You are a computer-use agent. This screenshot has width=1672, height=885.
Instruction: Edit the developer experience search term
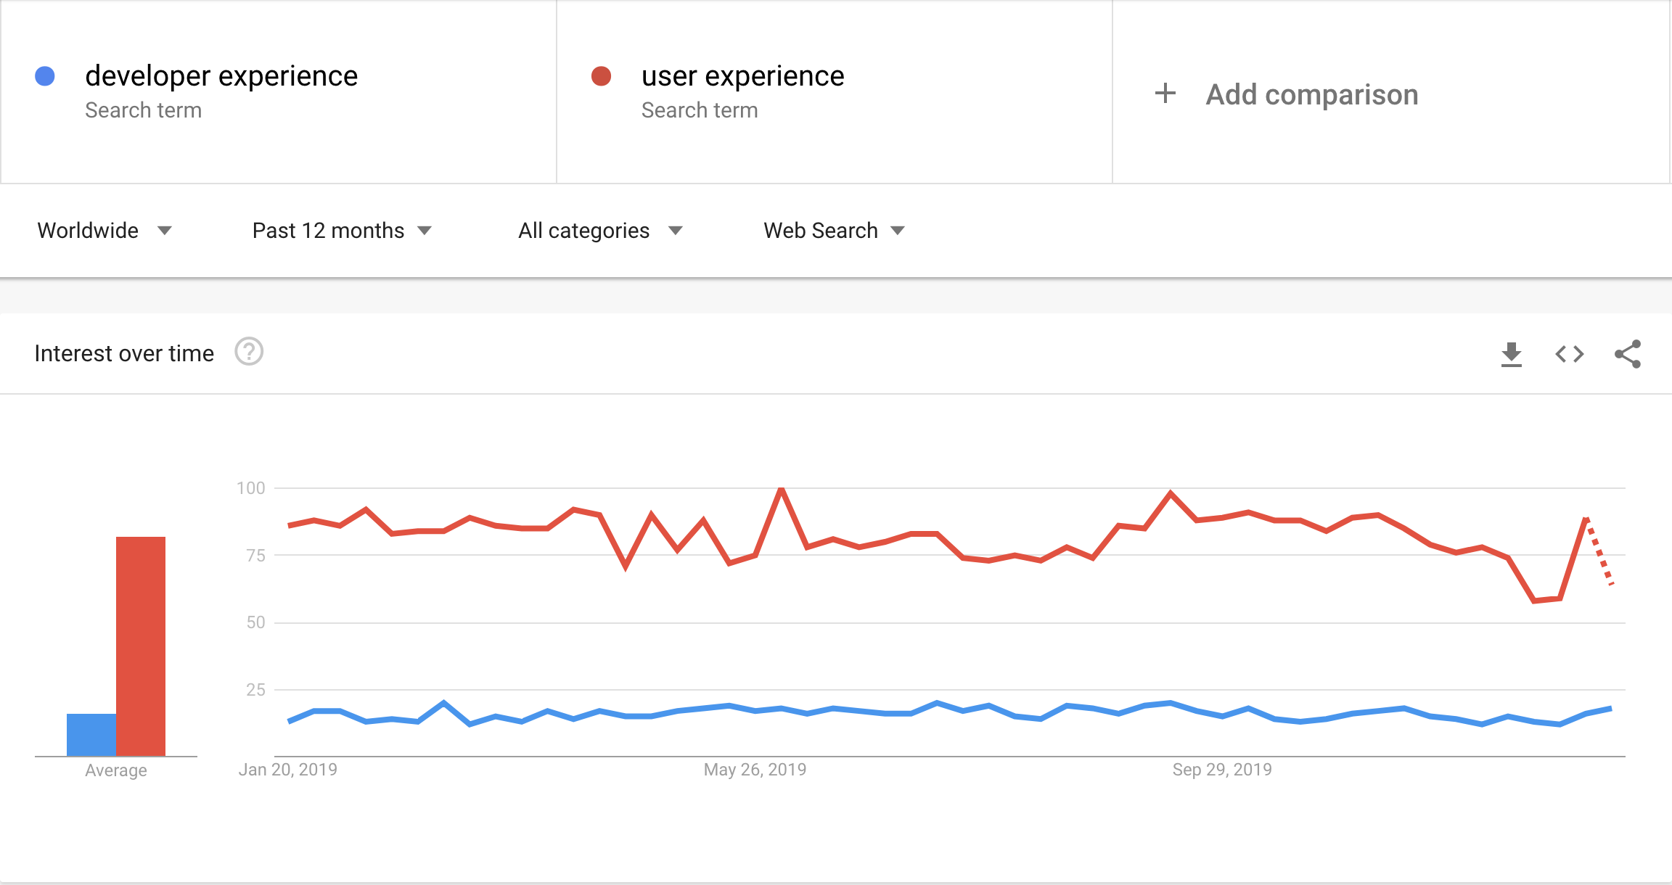pos(221,76)
